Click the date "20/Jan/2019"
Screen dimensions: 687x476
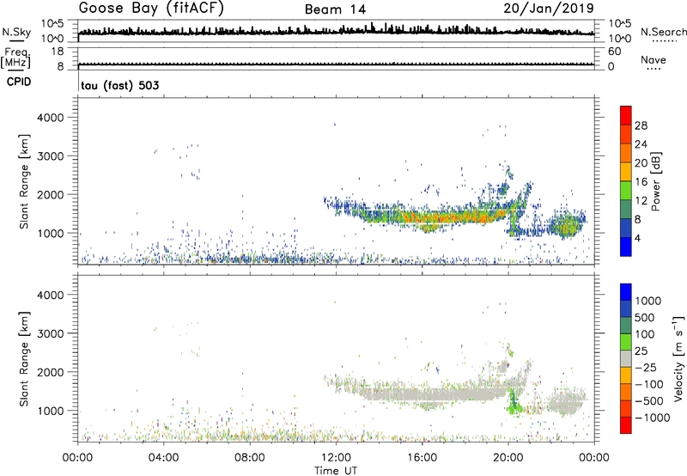[x=549, y=9]
